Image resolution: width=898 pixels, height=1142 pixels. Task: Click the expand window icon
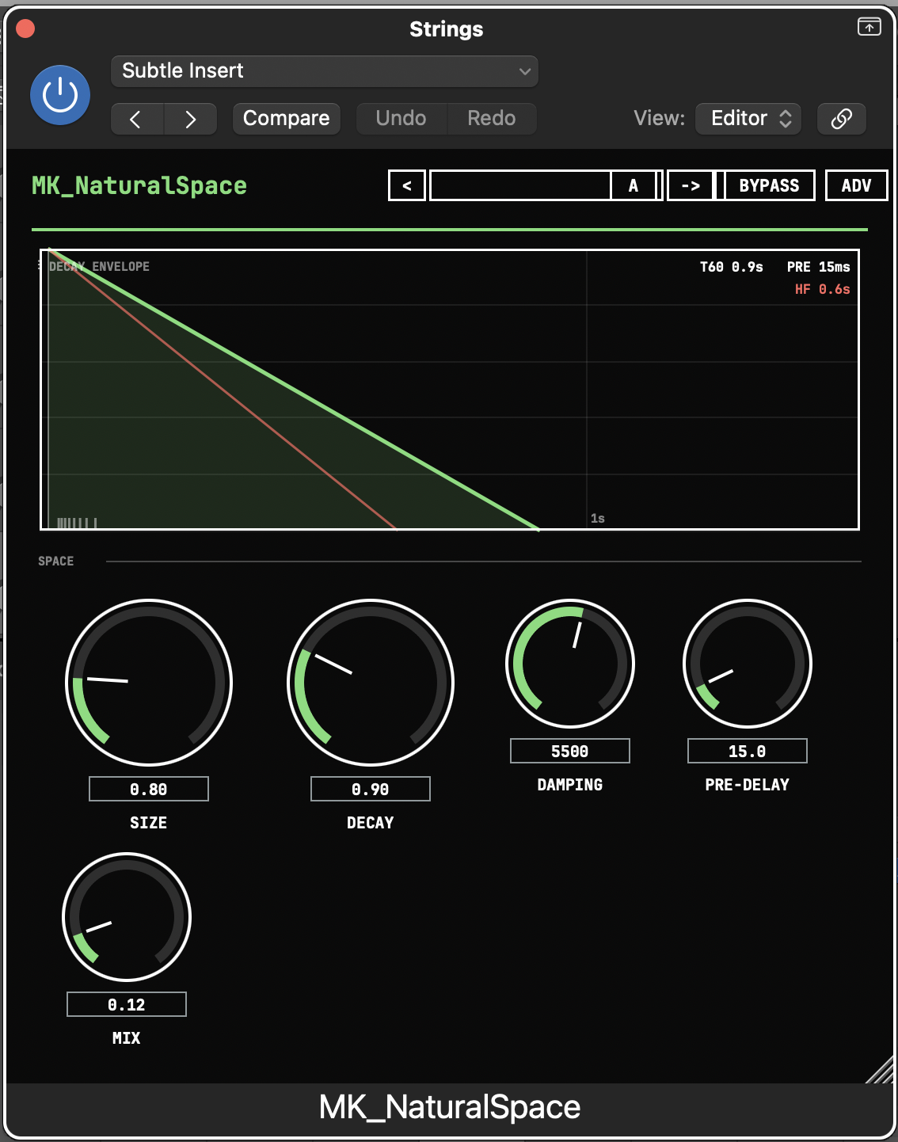(869, 27)
